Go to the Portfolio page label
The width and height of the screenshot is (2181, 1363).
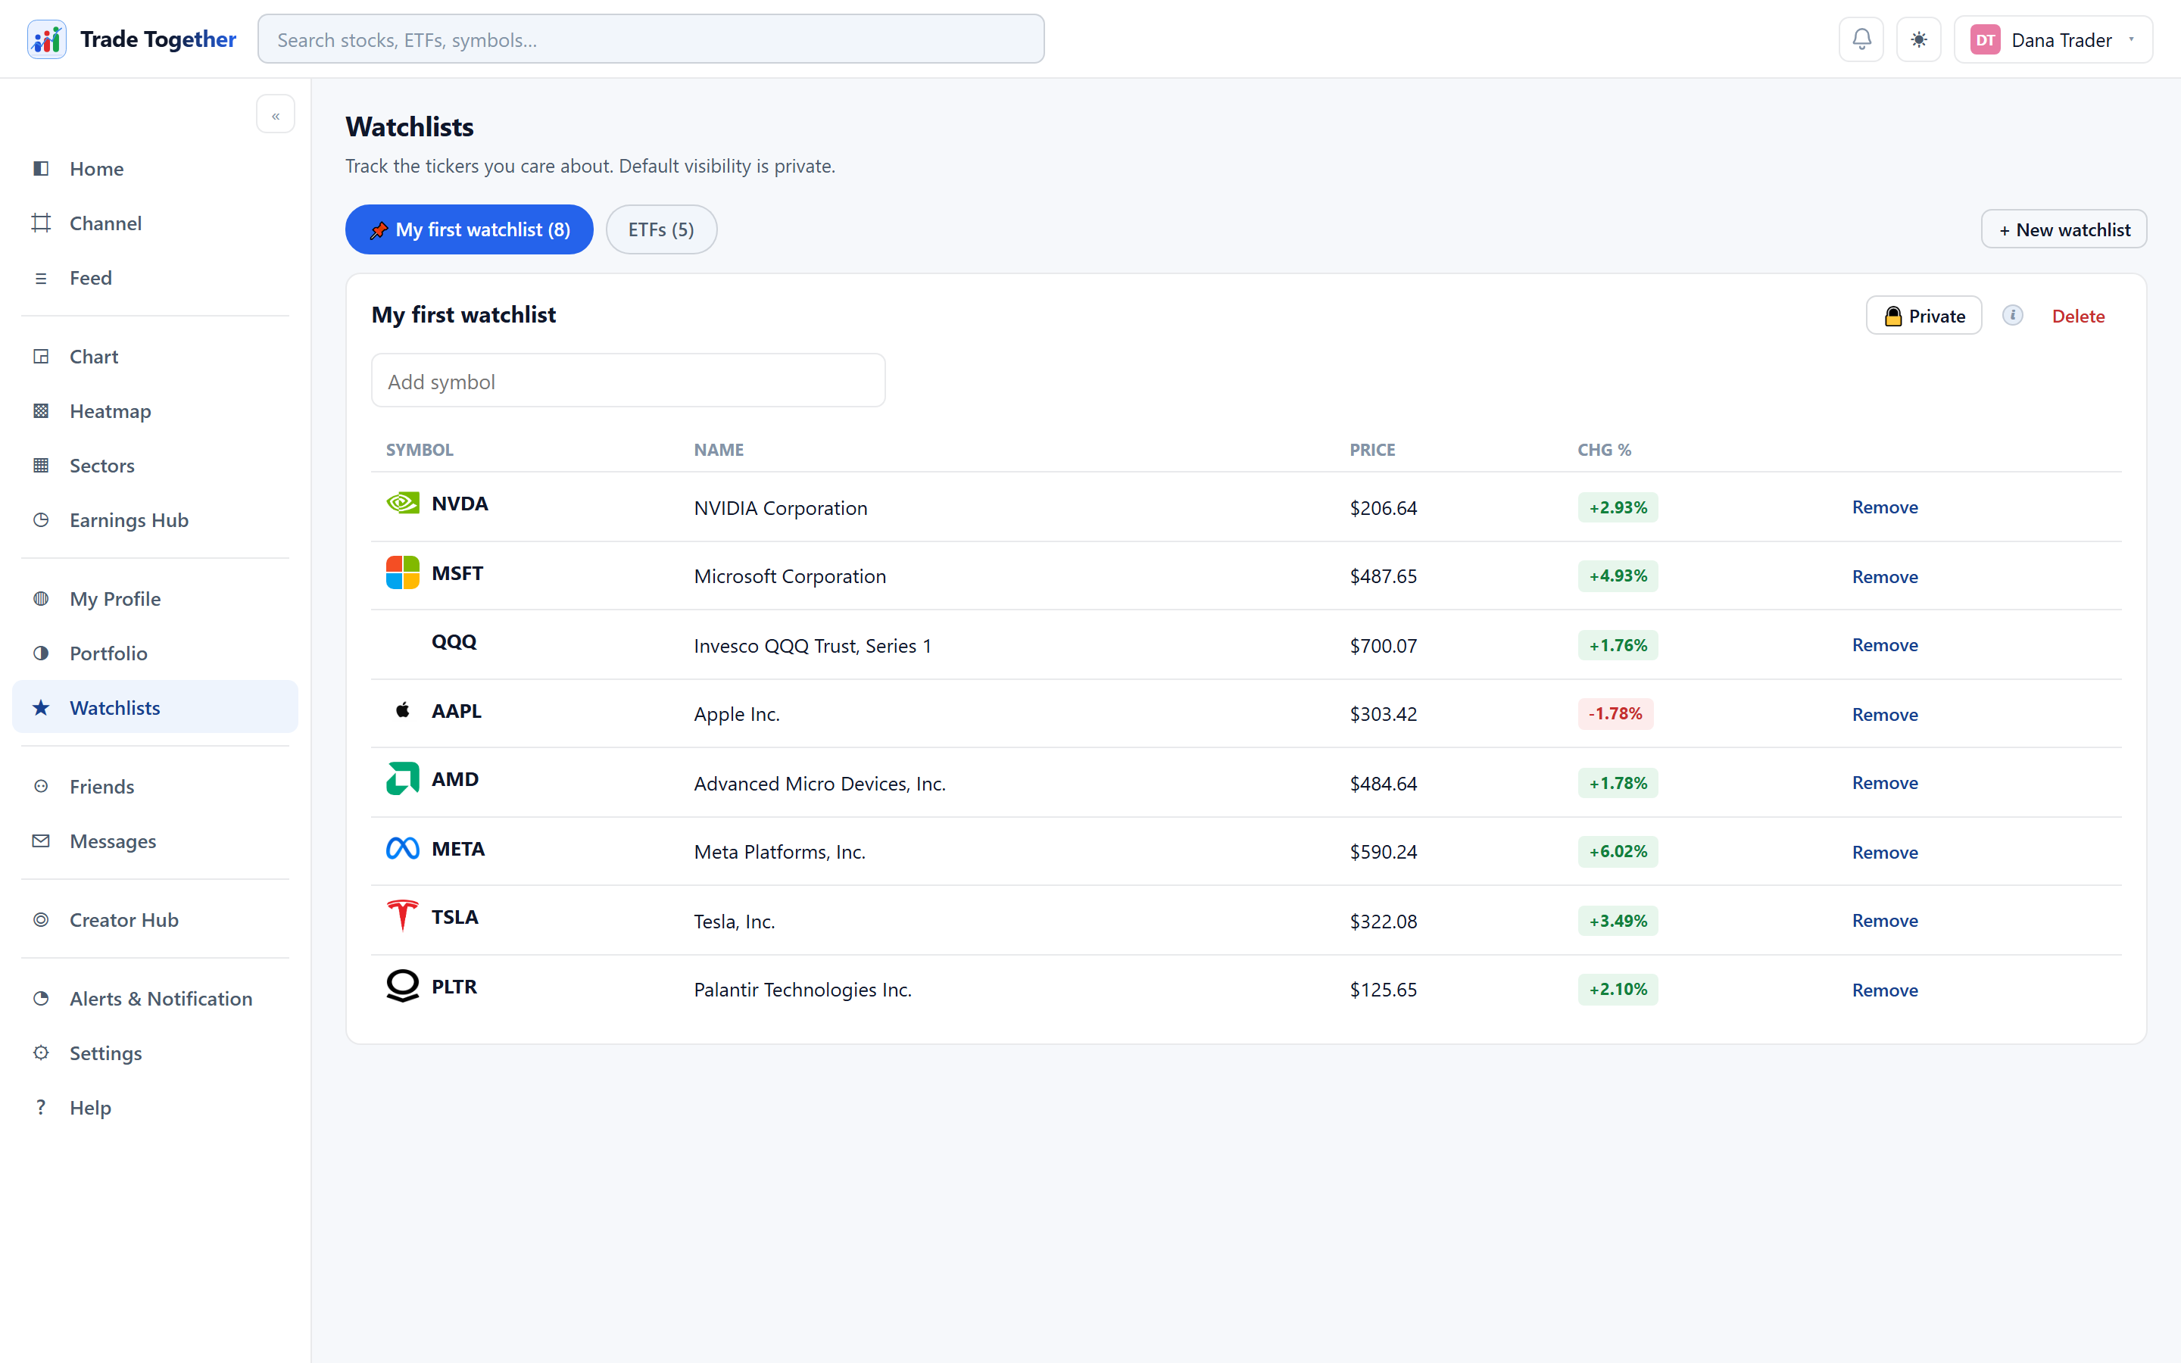(108, 653)
